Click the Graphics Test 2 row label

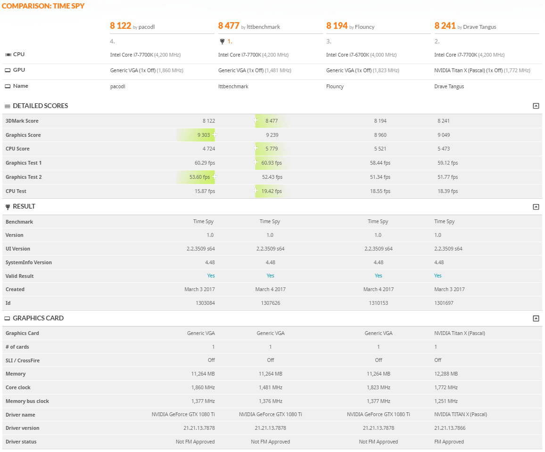tap(24, 177)
